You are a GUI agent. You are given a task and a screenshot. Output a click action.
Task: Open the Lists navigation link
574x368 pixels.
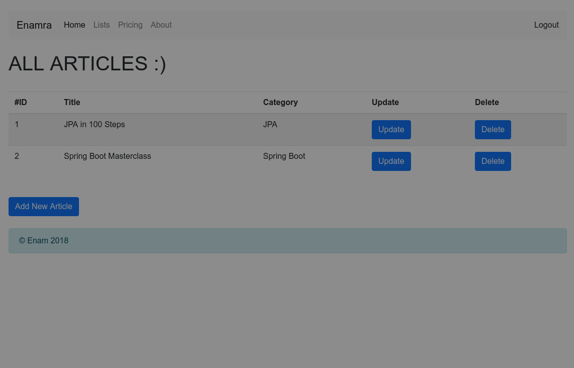point(101,25)
